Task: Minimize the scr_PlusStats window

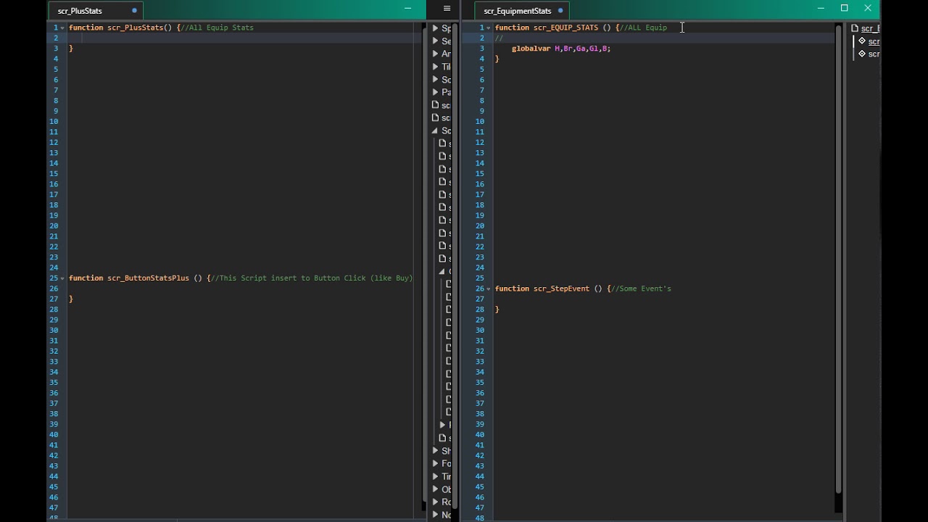Action: coord(408,9)
